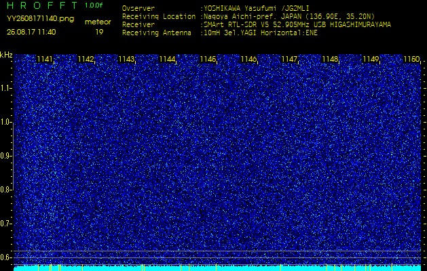
Task: Click the 0.6 frequency axis label
Action: [x=5, y=257]
